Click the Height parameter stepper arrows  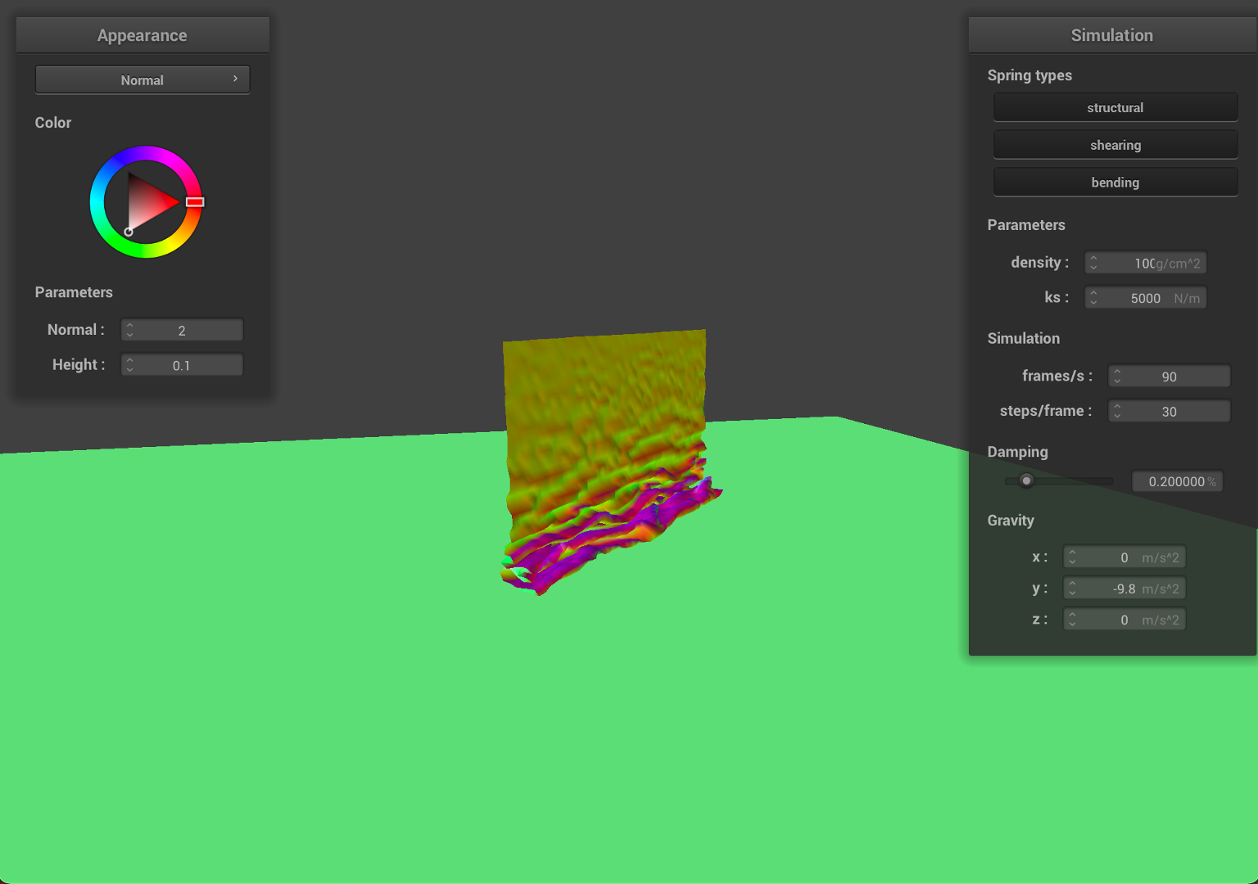[129, 365]
